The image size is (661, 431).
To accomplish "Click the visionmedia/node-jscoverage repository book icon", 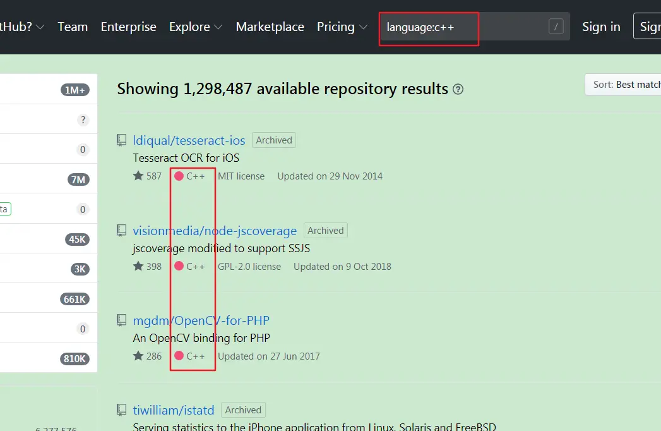I will tap(121, 231).
